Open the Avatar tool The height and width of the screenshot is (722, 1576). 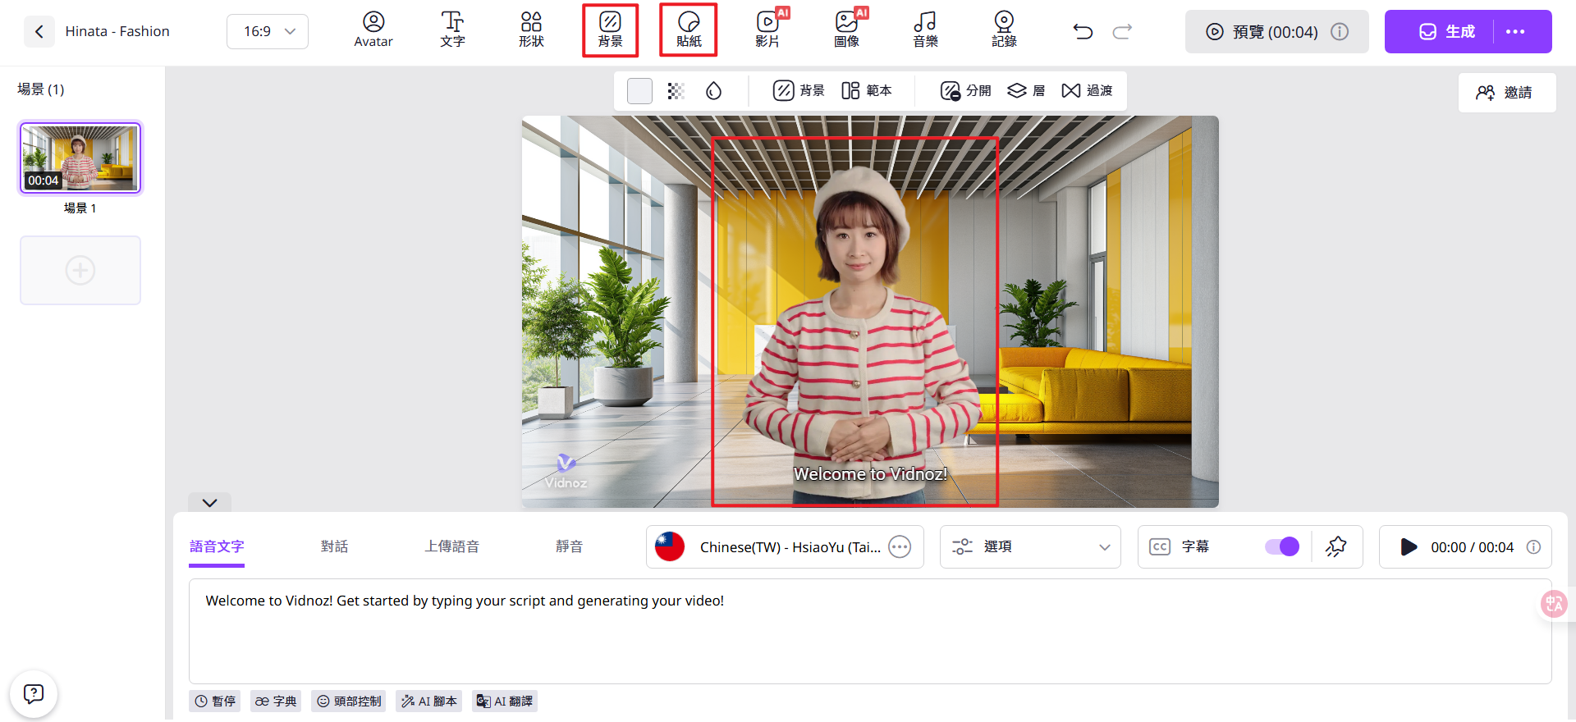373,30
